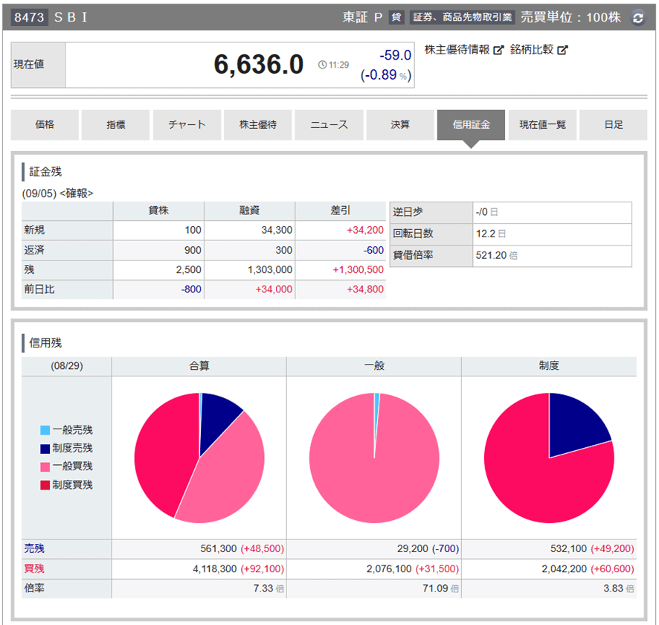Image resolution: width=659 pixels, height=625 pixels.
Task: Switch to the 指標 tab
Action: (115, 125)
